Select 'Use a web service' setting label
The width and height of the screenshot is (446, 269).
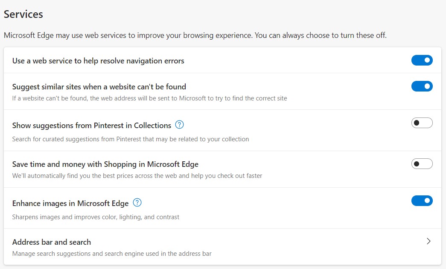(x=98, y=61)
